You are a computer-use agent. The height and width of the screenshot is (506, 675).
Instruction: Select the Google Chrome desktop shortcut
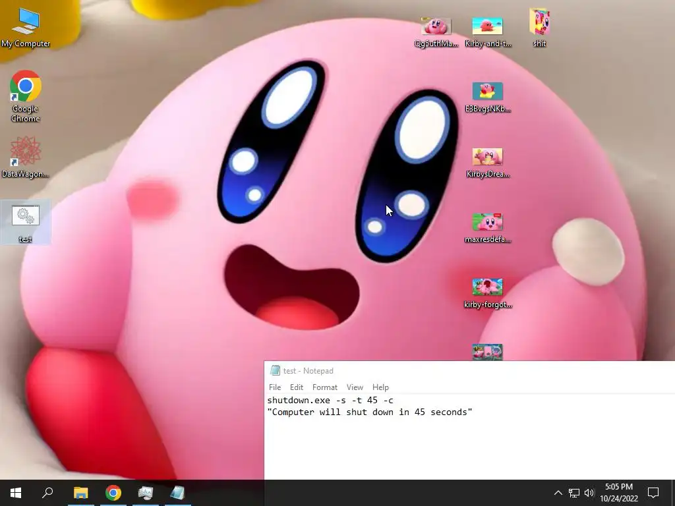[x=26, y=96]
